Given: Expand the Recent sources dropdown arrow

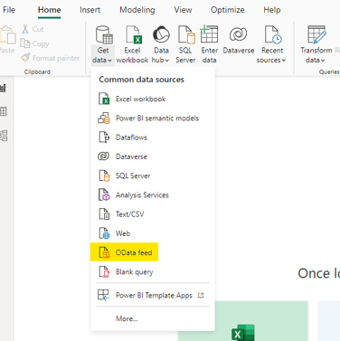Looking at the screenshot, I should (283, 61).
